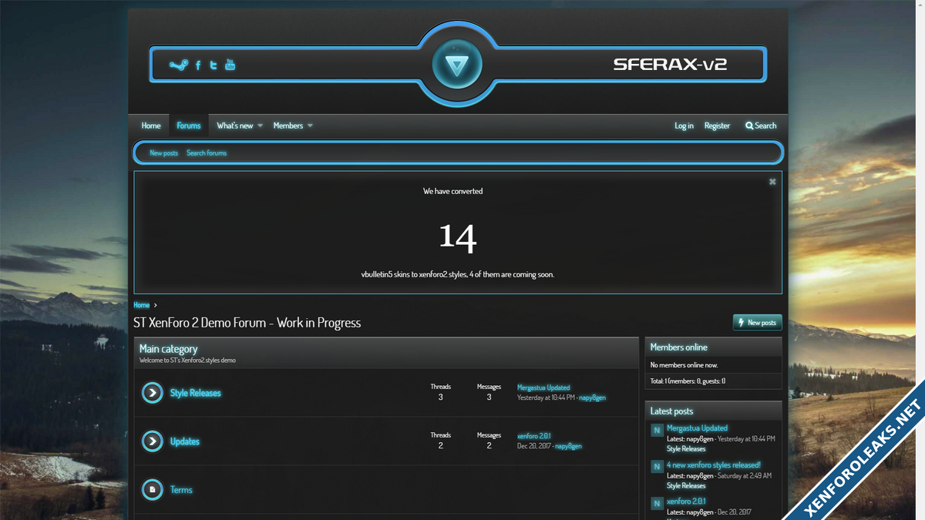Viewport: 925px width, 520px height.
Task: Open the YouTube social icon
Action: (x=230, y=65)
